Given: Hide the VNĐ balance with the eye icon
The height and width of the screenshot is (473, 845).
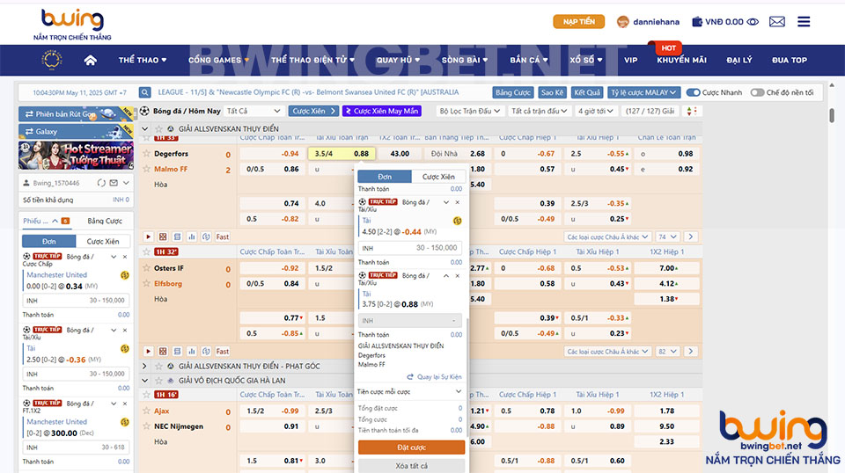Looking at the screenshot, I should 753,22.
